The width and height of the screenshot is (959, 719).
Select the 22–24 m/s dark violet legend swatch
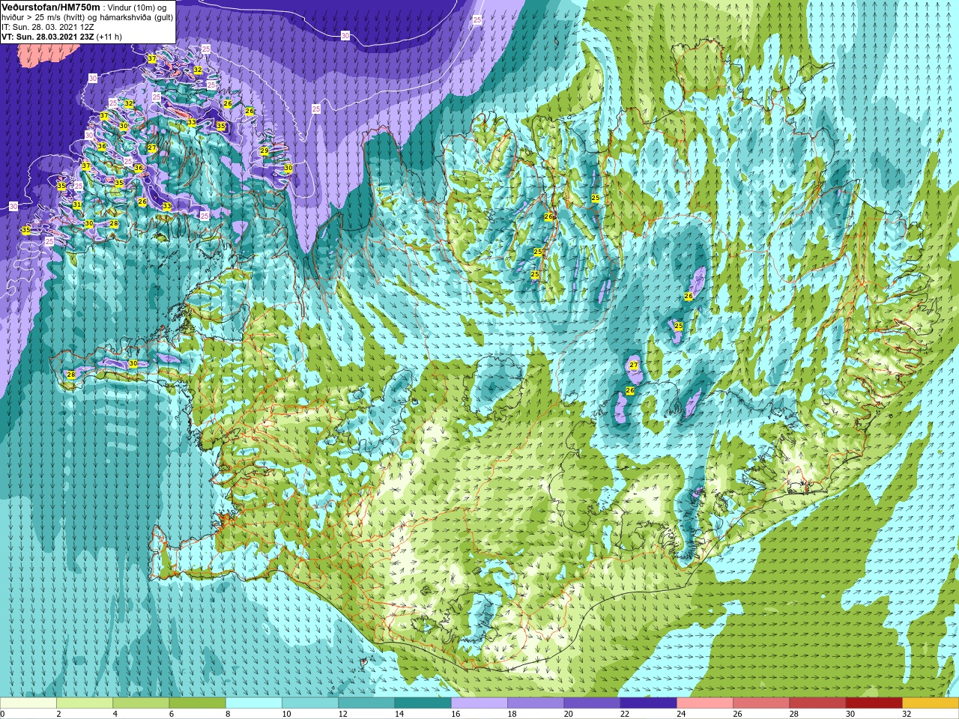[648, 703]
